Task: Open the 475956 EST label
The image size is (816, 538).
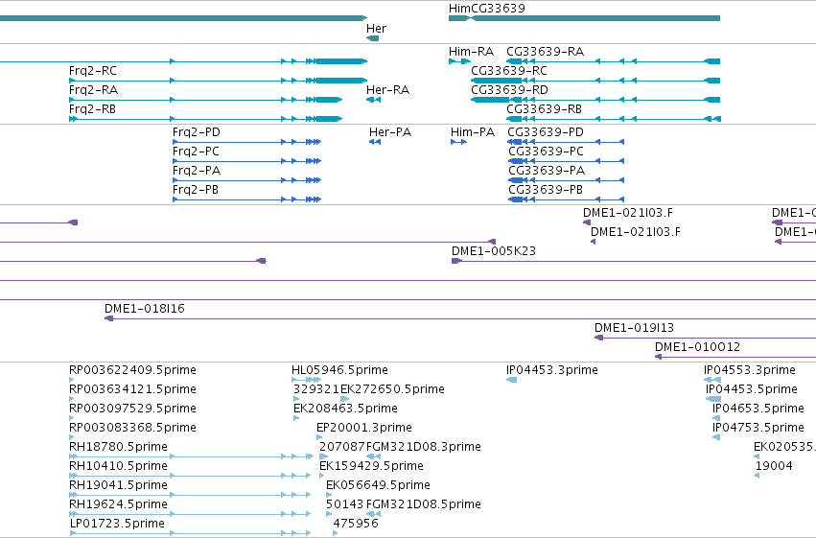Action: pos(356,524)
